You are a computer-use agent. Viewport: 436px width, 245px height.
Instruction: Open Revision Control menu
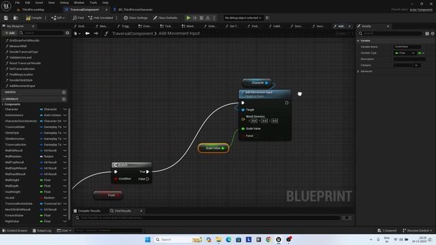(x=417, y=231)
